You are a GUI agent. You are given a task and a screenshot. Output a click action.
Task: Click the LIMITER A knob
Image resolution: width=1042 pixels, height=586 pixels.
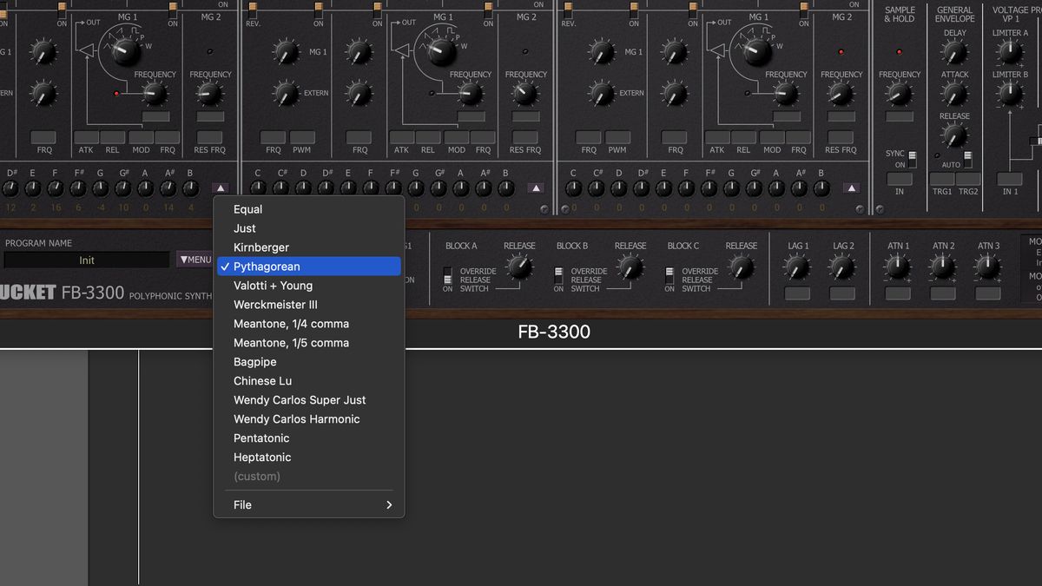1010,52
